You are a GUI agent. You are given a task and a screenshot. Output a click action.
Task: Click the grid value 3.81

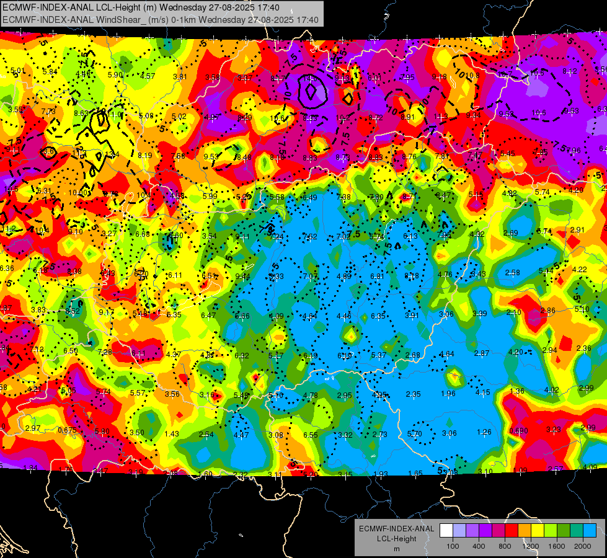[x=180, y=77]
